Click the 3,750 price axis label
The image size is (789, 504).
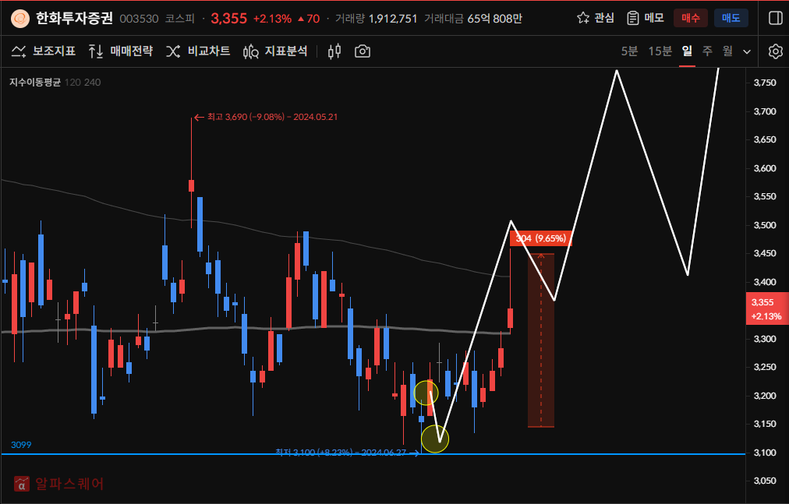[764, 83]
